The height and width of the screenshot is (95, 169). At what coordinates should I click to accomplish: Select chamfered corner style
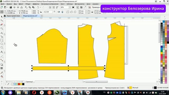75,12
